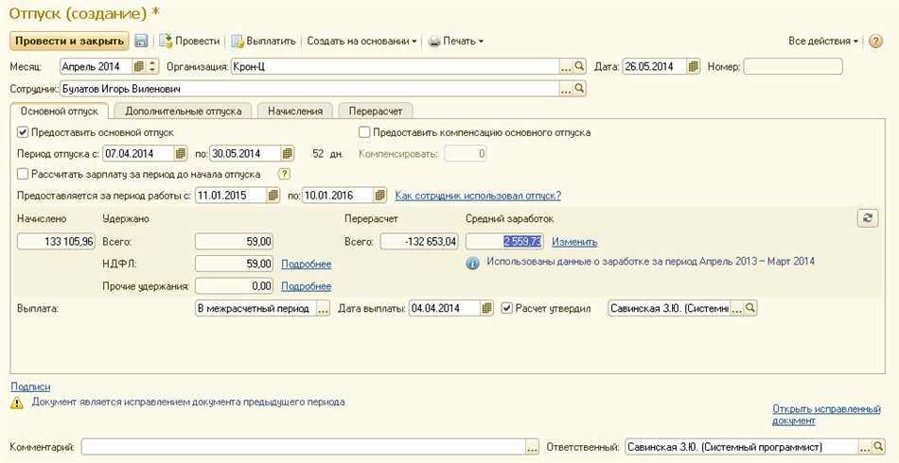Click the Месяц stepper arrows
The height and width of the screenshot is (463, 899).
[x=153, y=67]
